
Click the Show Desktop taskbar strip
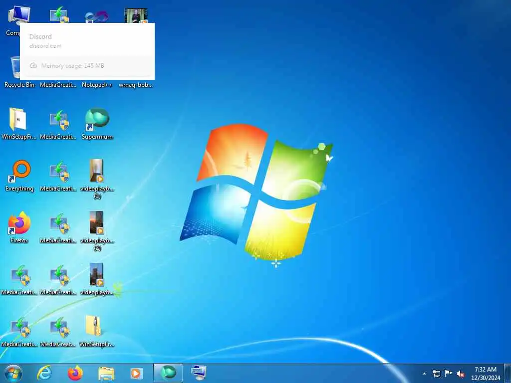(508, 374)
